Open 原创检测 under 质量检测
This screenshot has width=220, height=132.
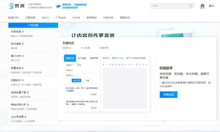point(37,72)
